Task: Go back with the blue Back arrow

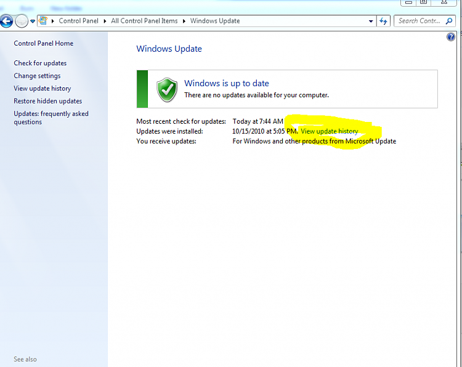Action: 7,21
